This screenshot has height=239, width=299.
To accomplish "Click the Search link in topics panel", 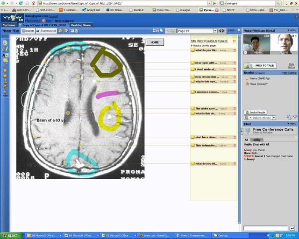I will [x=223, y=41].
